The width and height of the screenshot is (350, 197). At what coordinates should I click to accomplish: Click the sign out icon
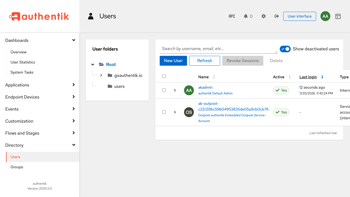tap(276, 16)
